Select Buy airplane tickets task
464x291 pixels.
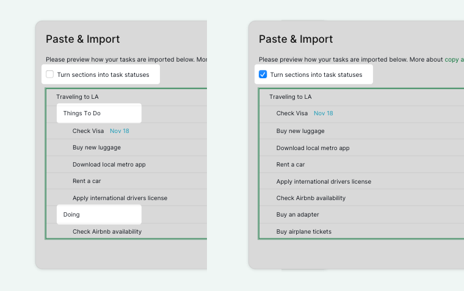[x=304, y=232]
